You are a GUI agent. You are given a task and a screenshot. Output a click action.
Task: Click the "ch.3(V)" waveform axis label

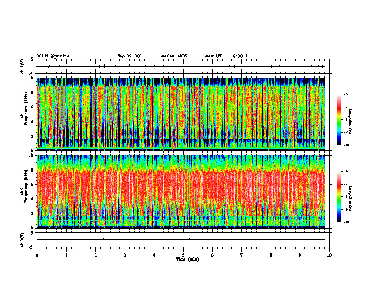tap(22, 240)
